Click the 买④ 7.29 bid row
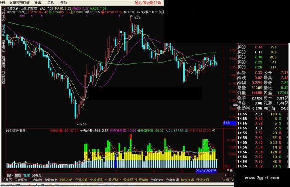290x187 pixels. 263,62
